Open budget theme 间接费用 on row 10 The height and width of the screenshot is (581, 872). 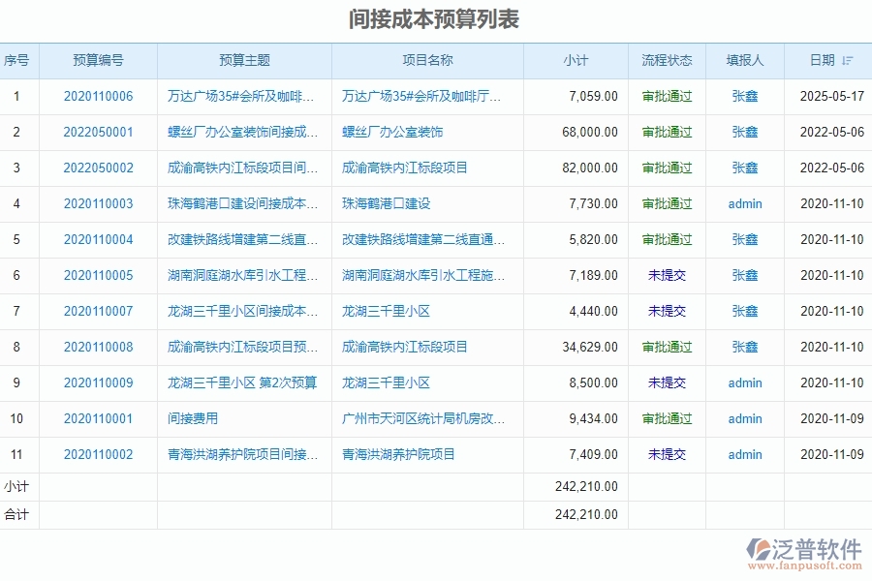point(189,418)
